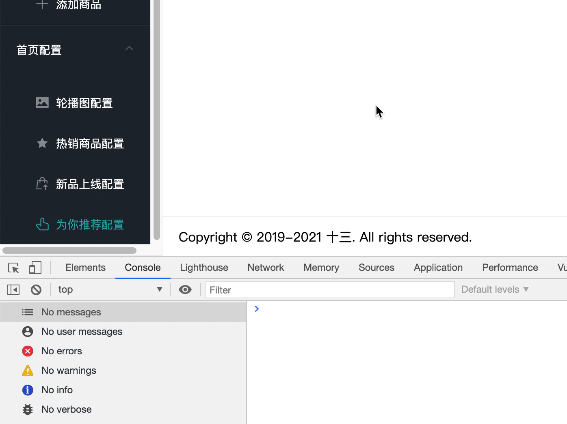Viewport: 567px width, 424px height.
Task: Click the red No errors icon
Action: tap(28, 351)
